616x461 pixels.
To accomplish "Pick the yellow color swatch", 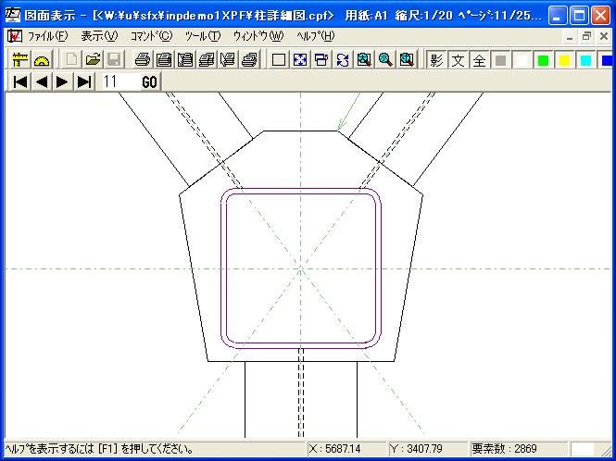I will 564,60.
